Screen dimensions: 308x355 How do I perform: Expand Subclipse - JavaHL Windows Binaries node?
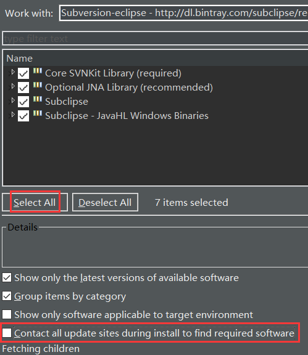click(13, 115)
